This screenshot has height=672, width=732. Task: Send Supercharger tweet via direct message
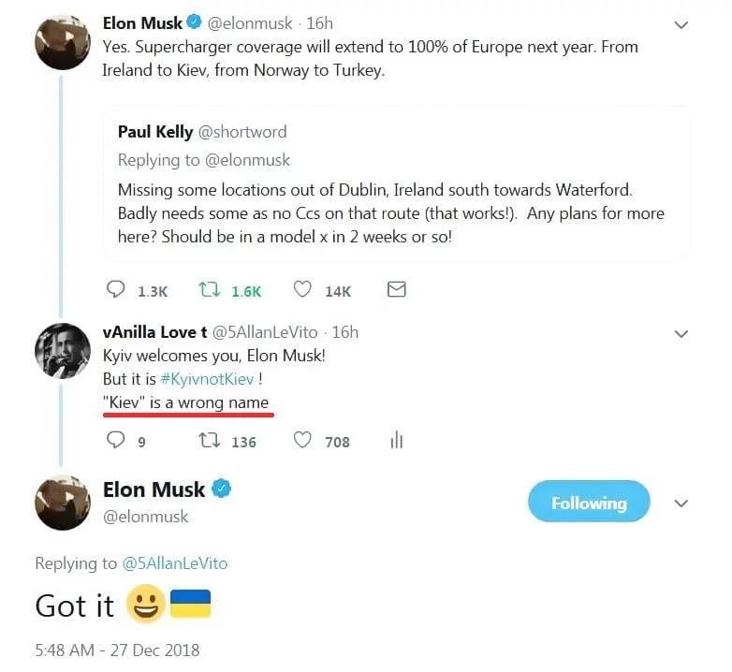point(396,290)
